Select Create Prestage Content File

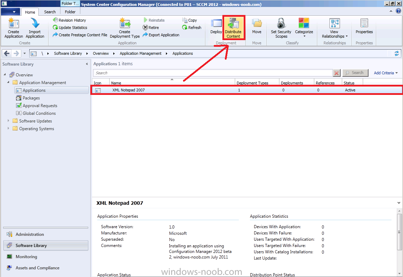[x=80, y=35]
